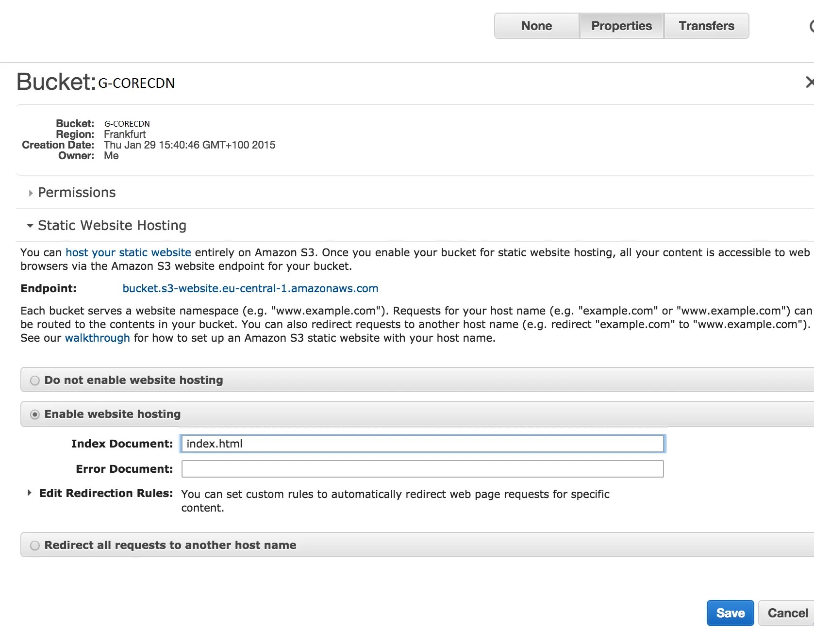
Task: Switch to the Transfers tab
Action: pos(706,26)
